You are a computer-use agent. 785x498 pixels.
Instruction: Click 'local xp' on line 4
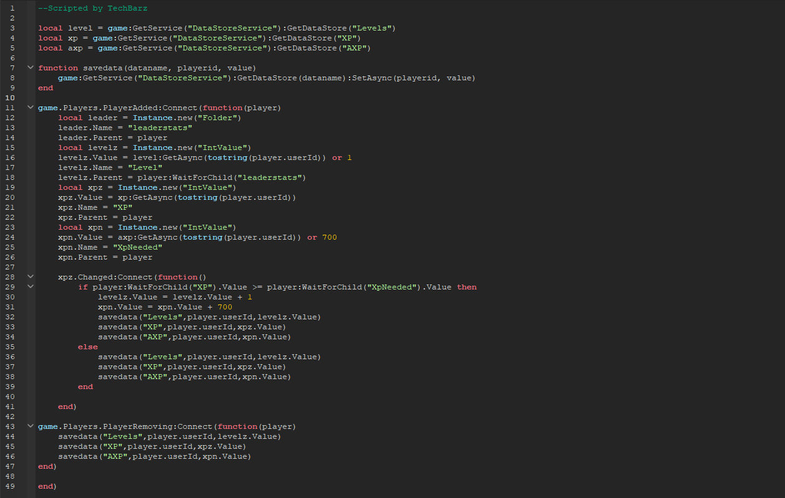pyautogui.click(x=58, y=39)
